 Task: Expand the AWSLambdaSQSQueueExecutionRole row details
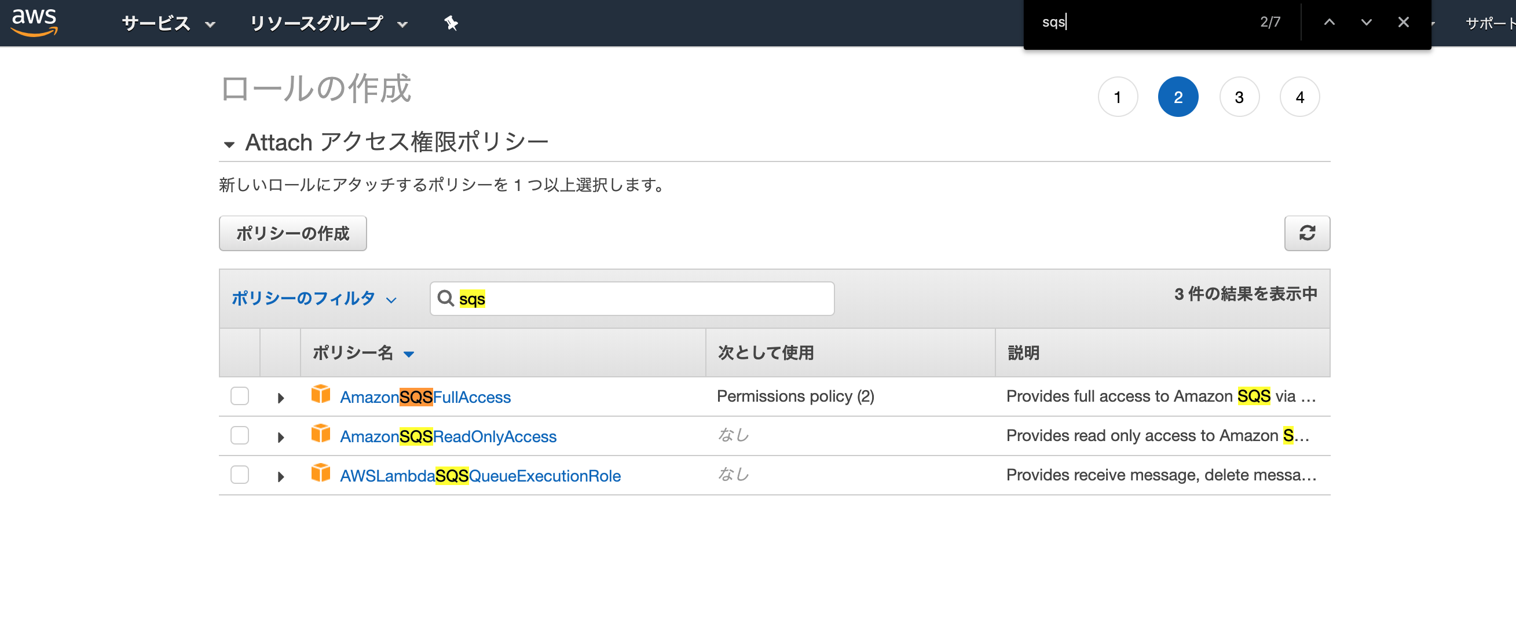[x=281, y=476]
